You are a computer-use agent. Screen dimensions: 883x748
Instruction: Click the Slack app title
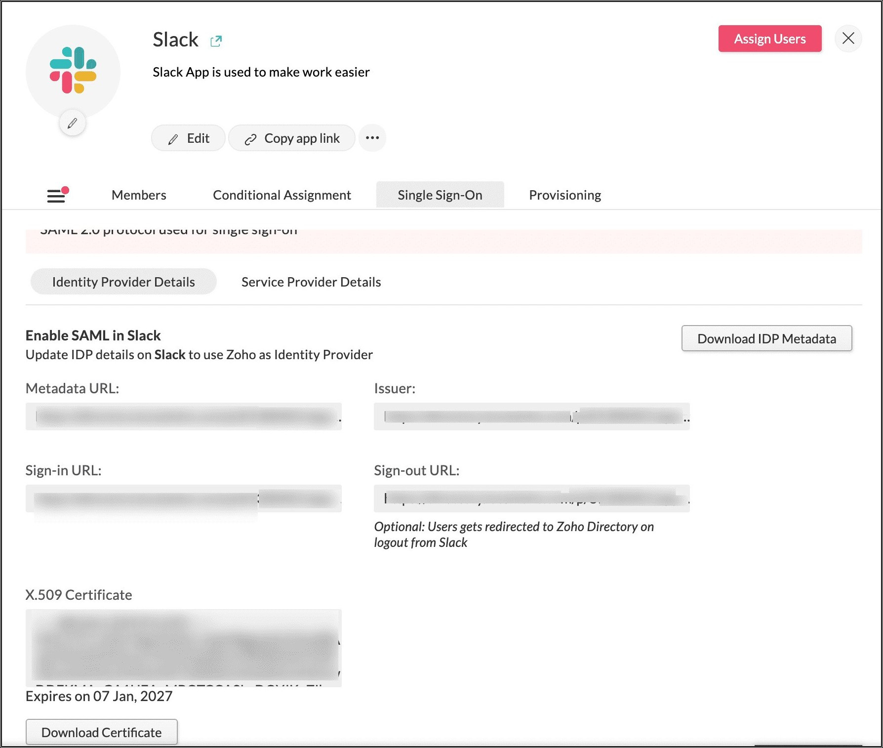point(175,40)
